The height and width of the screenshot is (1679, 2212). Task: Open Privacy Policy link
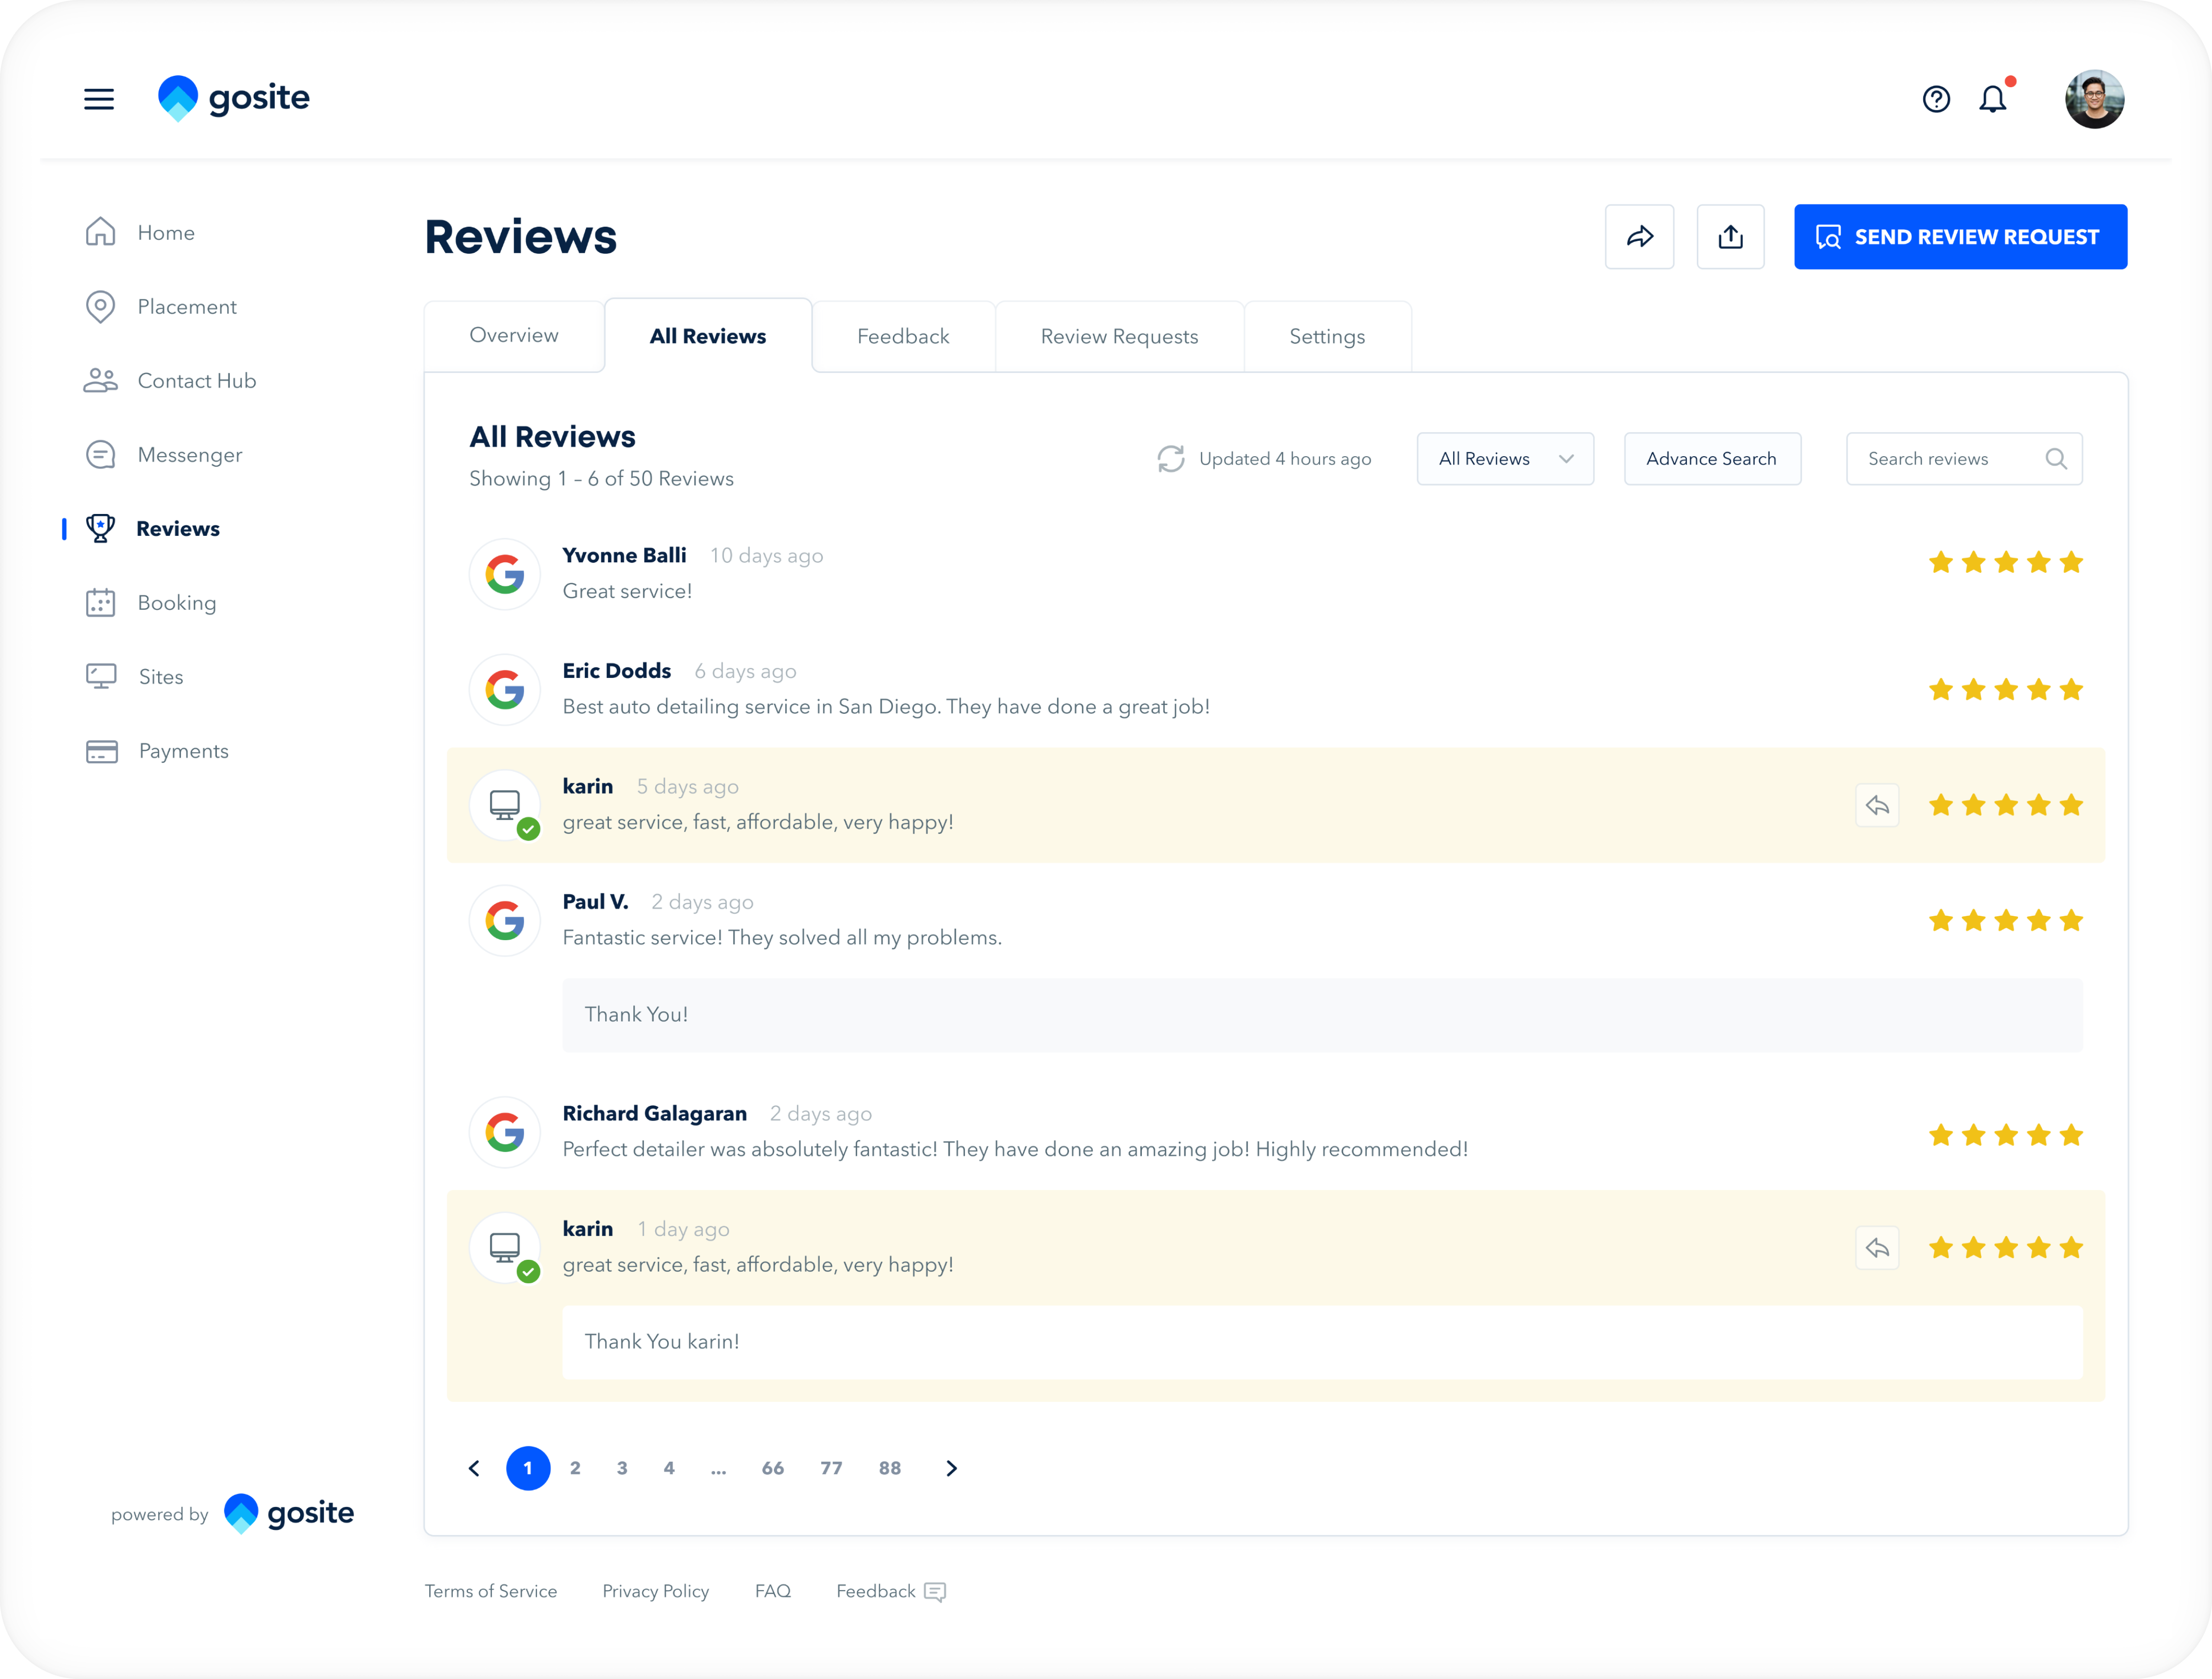click(x=655, y=1591)
